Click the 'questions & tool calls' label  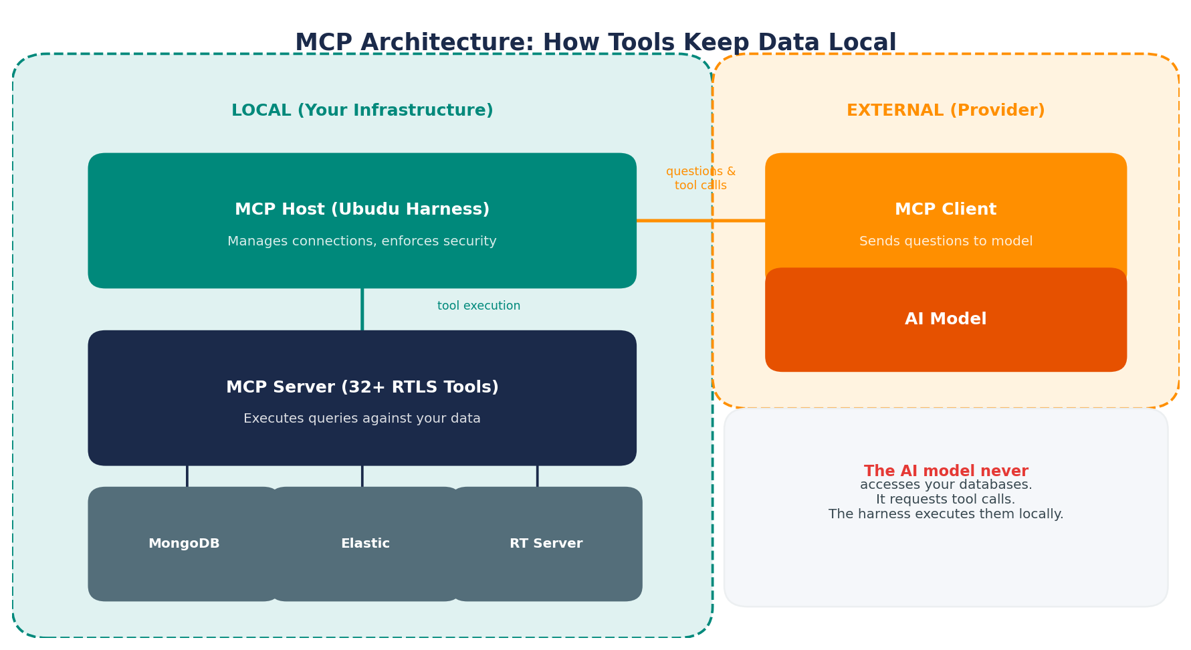pyautogui.click(x=701, y=179)
